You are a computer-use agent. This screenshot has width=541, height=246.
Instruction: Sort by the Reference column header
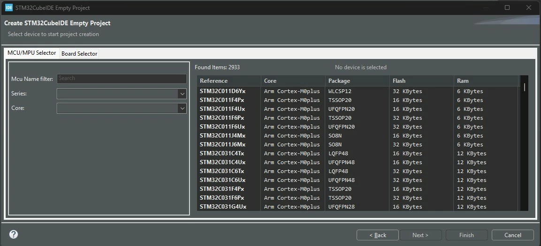(x=229, y=81)
